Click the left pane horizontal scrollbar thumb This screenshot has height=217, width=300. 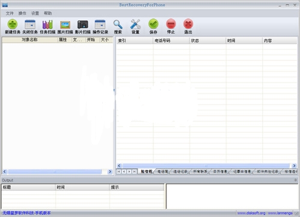tap(55, 171)
